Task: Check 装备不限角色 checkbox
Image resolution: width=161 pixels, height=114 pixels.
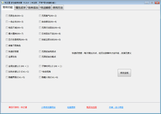Action: [x=7, y=45]
